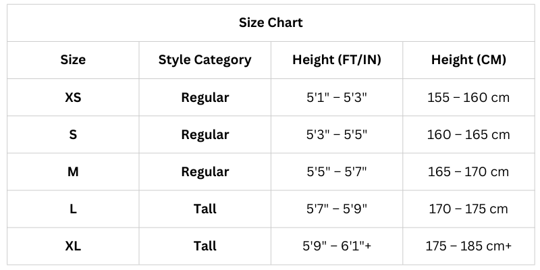Click the 5'1" – 5'3" height cell

click(336, 97)
